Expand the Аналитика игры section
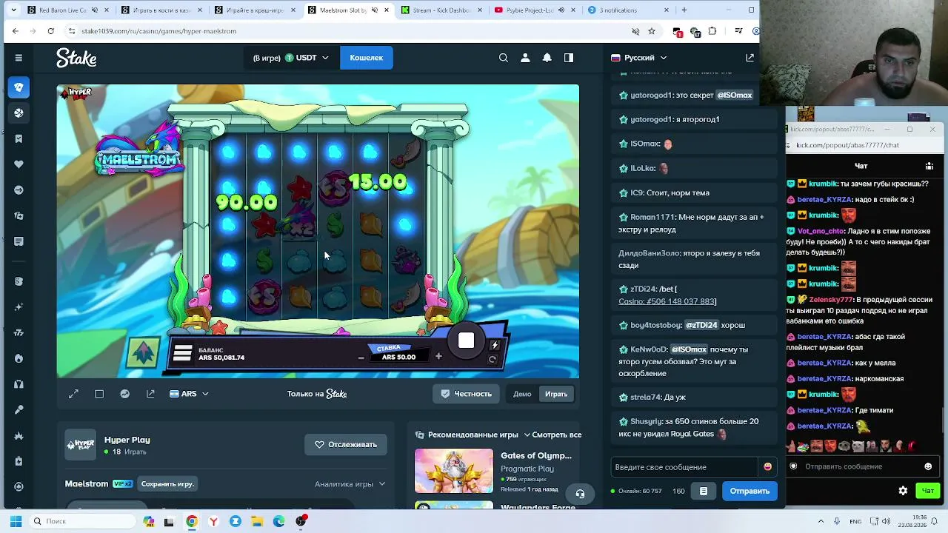 tap(350, 484)
